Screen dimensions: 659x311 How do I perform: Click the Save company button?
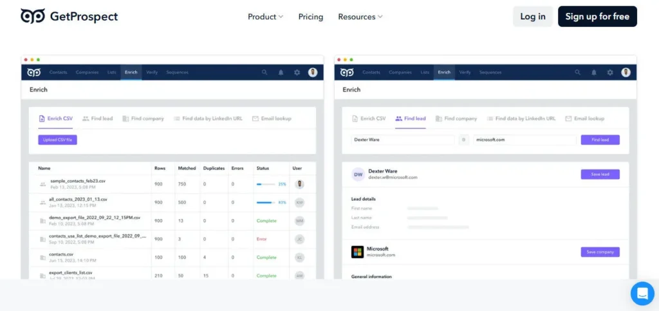[x=600, y=252]
